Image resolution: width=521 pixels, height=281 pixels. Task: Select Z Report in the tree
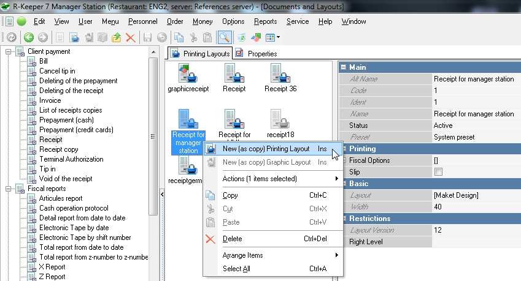tap(52, 277)
